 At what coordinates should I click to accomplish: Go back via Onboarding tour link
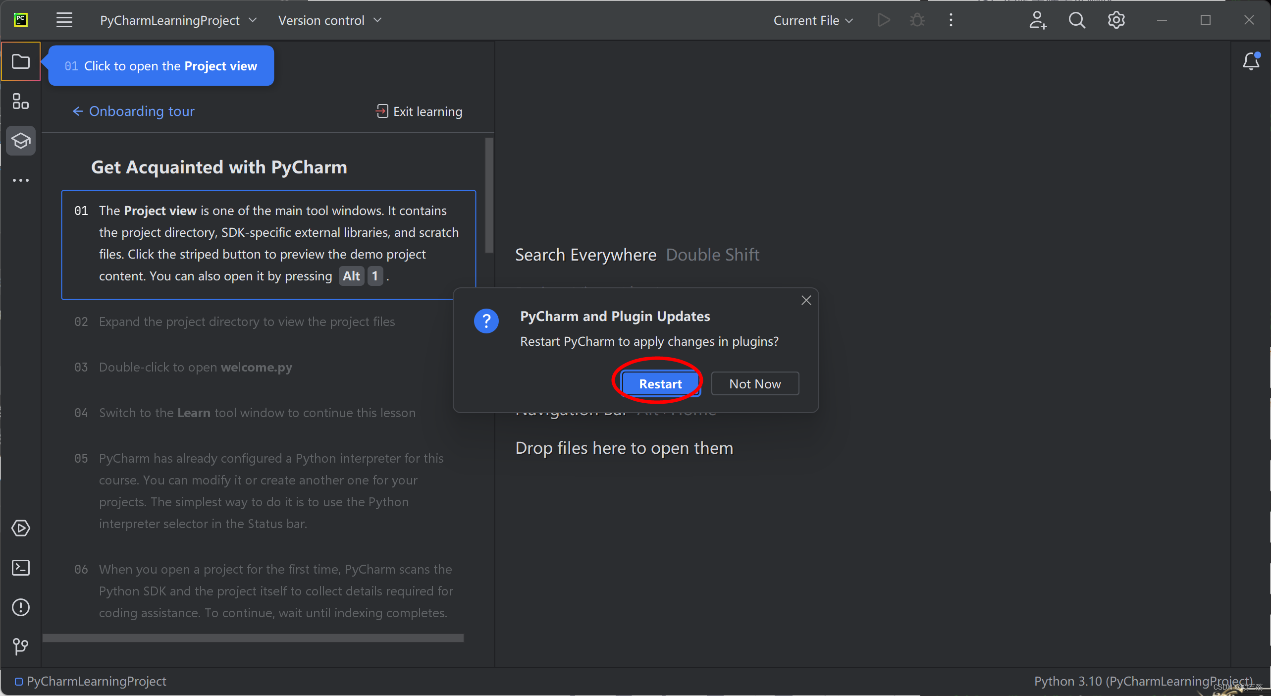(x=134, y=111)
